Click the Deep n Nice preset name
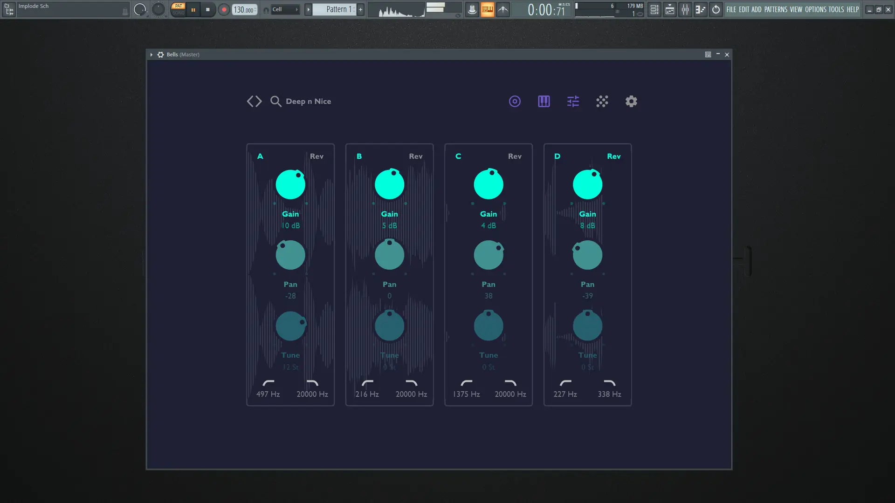 (x=308, y=101)
